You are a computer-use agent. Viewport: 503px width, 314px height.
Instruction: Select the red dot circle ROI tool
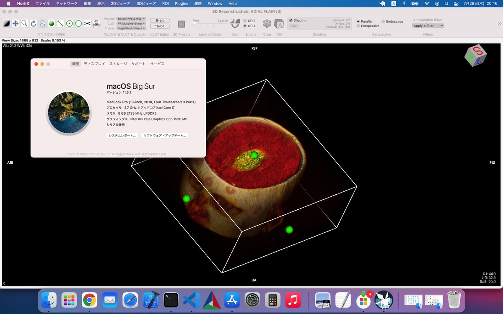point(70,23)
